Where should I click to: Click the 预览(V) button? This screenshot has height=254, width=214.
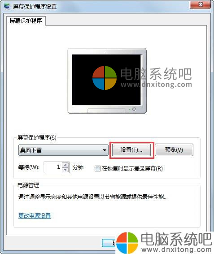pos(174,150)
